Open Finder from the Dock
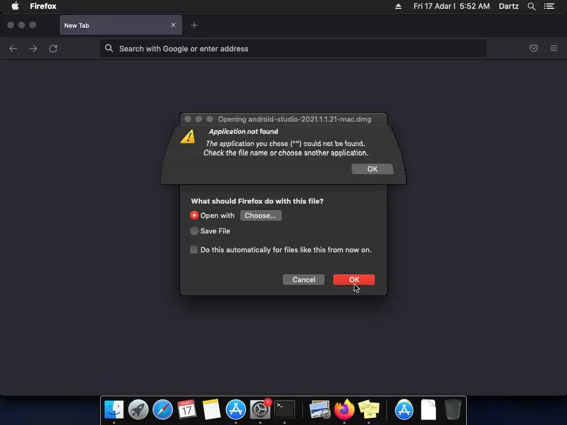The height and width of the screenshot is (425, 567). (114, 410)
